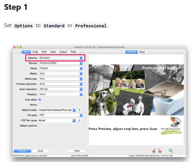Click the View button

click(x=77, y=151)
